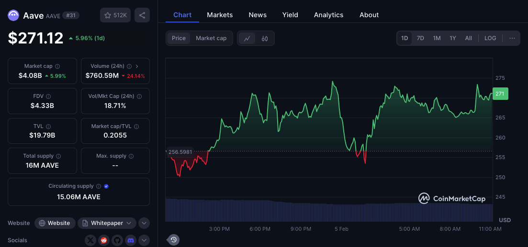Click the Max. supply info icon
528x247 pixels.
click(131, 156)
